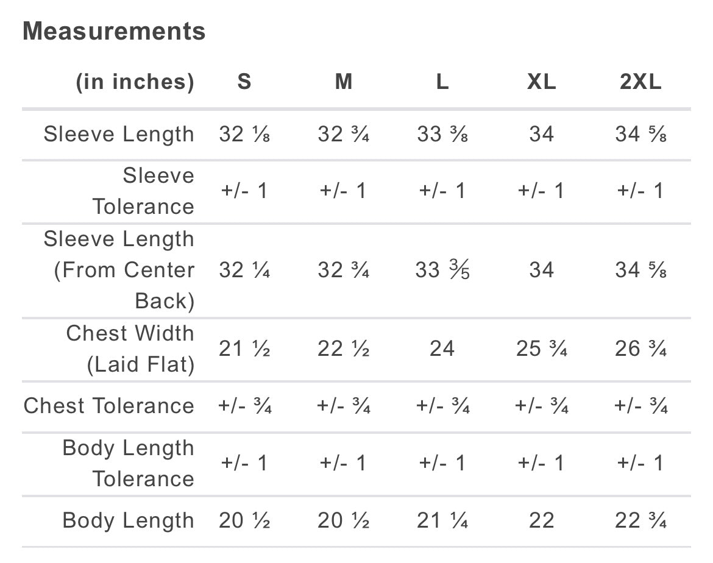Click Sleeve Length (From Center Back) label

[119, 270]
